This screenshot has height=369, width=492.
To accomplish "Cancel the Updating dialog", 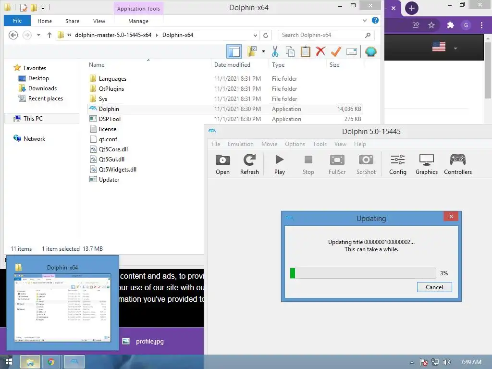I will [434, 287].
